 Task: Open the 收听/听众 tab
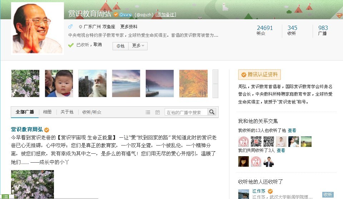pos(92,112)
